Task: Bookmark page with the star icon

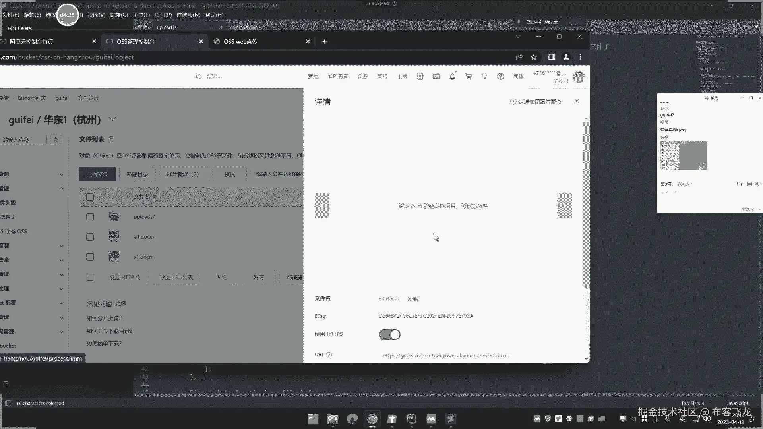Action: tap(534, 57)
